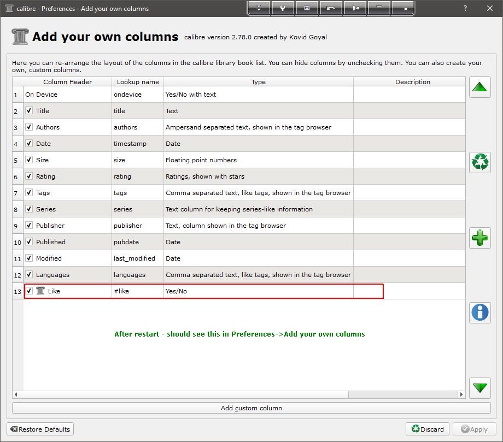The image size is (503, 442).
Task: Select 'Text, column shown in the tag browser' cell
Action: pyautogui.click(x=259, y=225)
